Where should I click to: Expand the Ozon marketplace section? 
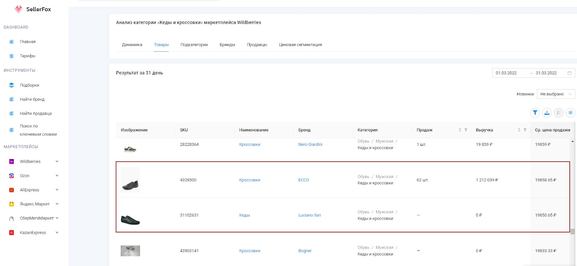pyautogui.click(x=57, y=176)
